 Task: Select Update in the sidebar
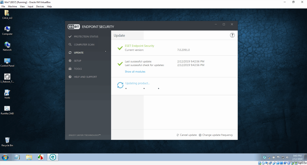coord(79,53)
